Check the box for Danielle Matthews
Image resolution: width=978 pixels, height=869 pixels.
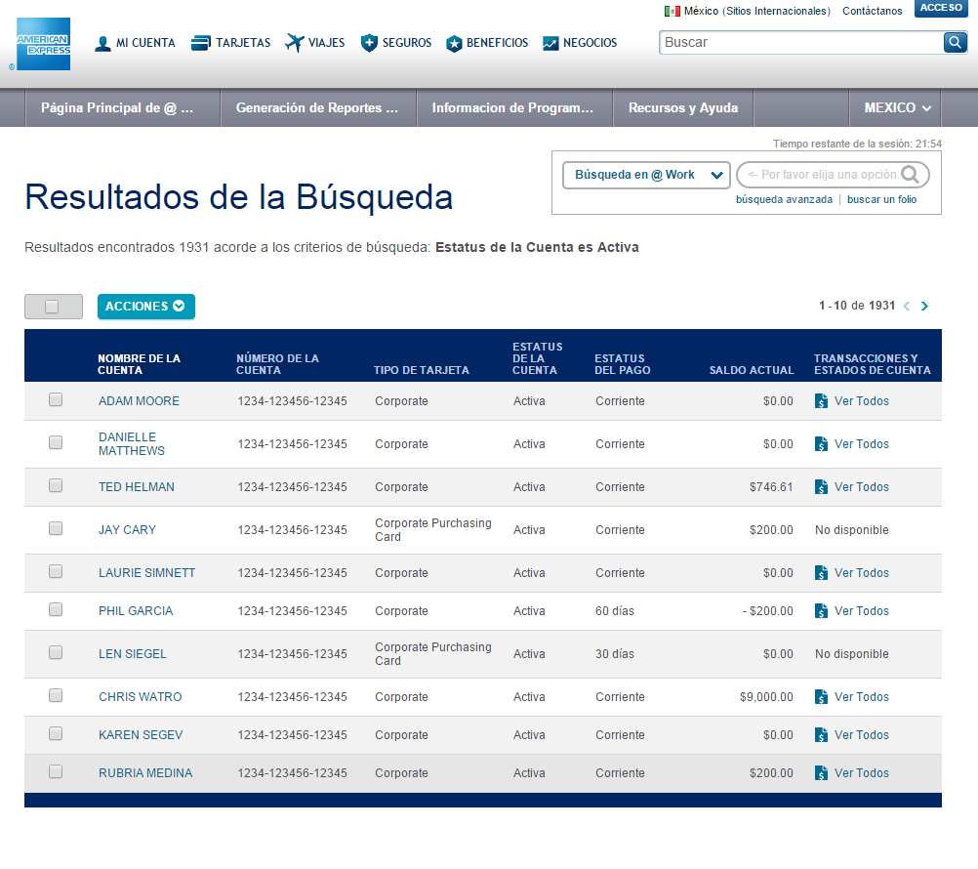(56, 442)
